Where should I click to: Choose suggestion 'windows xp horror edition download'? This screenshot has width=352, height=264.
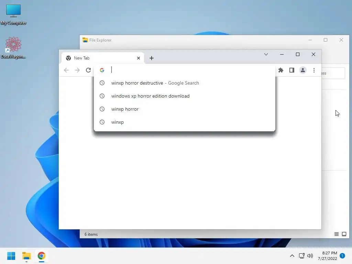point(185,96)
